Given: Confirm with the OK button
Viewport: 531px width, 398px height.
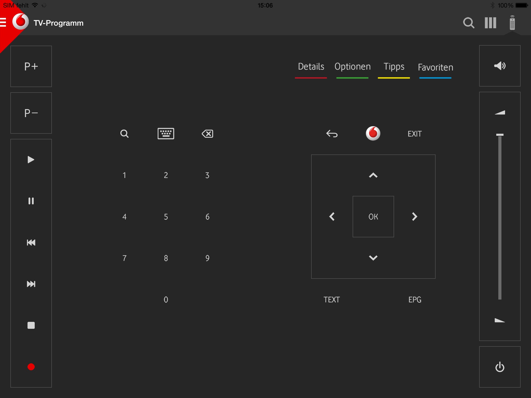Looking at the screenshot, I should point(373,217).
